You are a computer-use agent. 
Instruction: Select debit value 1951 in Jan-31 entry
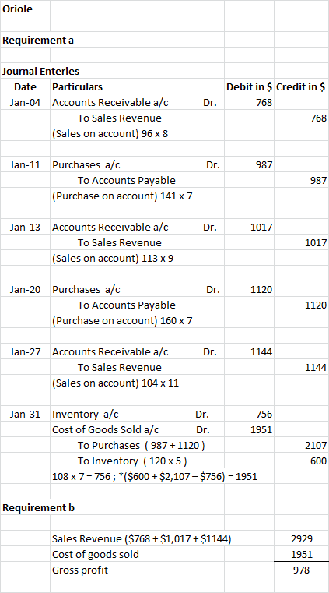tap(249, 429)
